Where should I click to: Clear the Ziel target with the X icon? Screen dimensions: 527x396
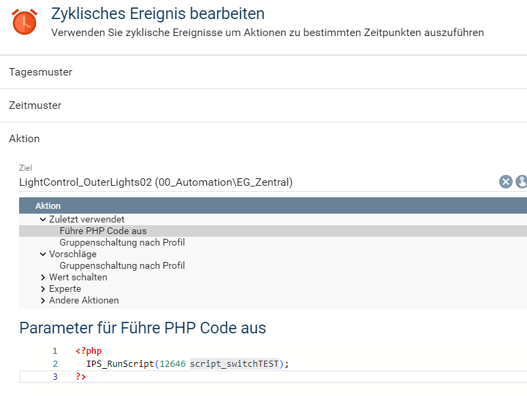[505, 182]
